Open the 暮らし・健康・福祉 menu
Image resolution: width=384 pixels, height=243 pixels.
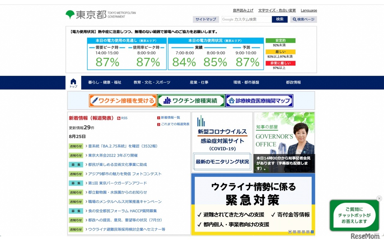(x=105, y=82)
